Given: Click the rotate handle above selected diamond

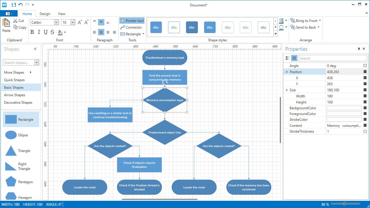Looking at the screenshot, I should pyautogui.click(x=165, y=82).
